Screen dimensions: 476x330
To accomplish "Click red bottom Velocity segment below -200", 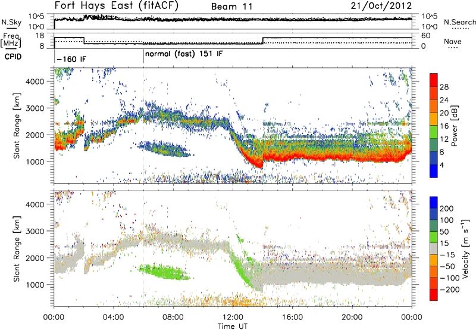I will tap(434, 295).
